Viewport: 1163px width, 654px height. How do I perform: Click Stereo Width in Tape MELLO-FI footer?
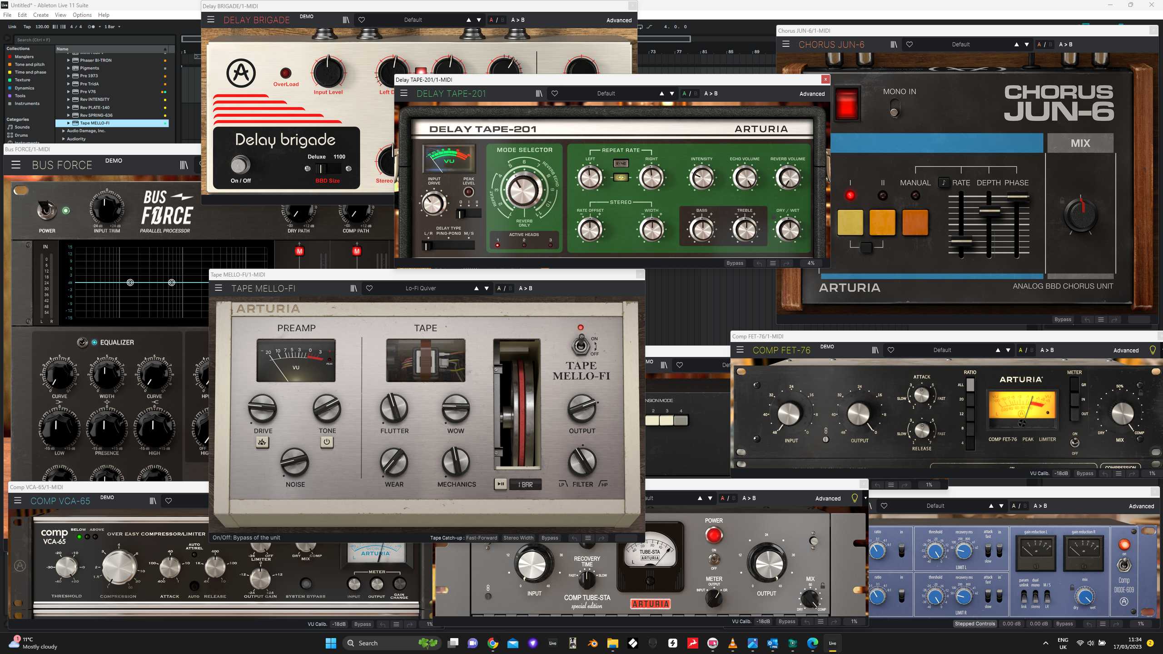(518, 538)
